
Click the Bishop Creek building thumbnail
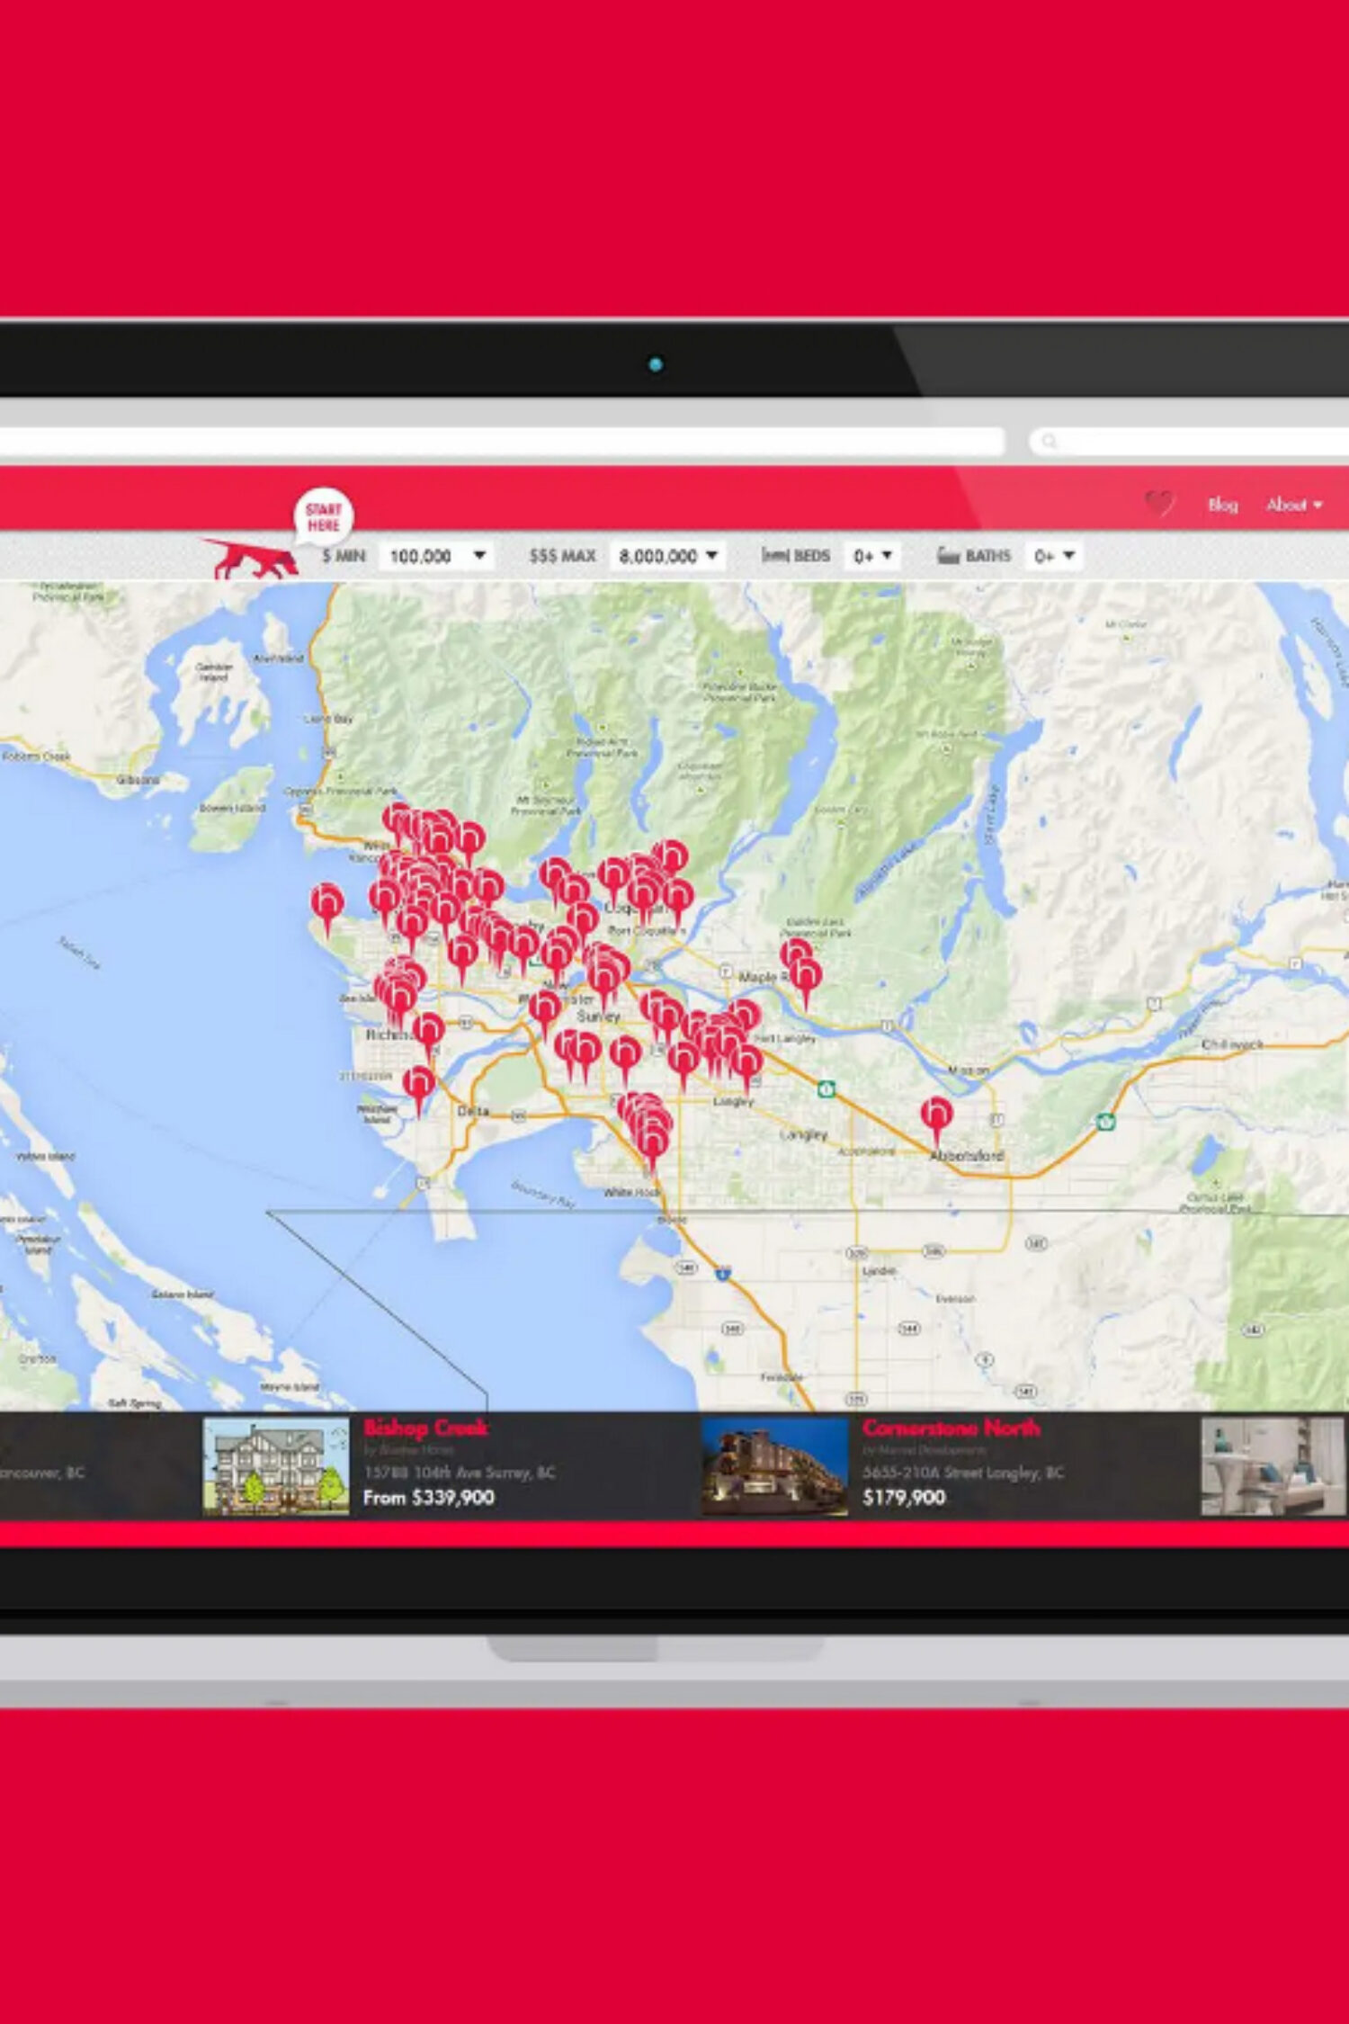[x=276, y=1466]
